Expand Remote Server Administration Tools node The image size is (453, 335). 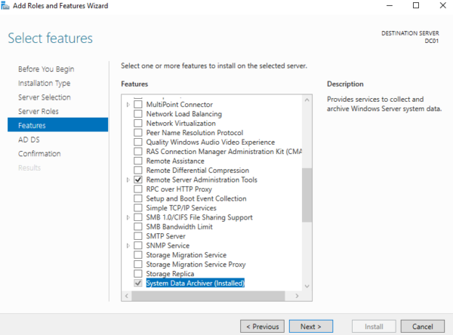[128, 180]
